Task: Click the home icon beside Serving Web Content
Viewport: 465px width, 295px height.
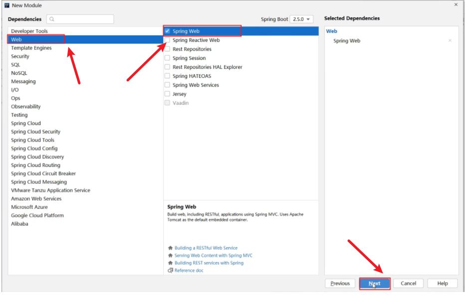Action: (170, 255)
